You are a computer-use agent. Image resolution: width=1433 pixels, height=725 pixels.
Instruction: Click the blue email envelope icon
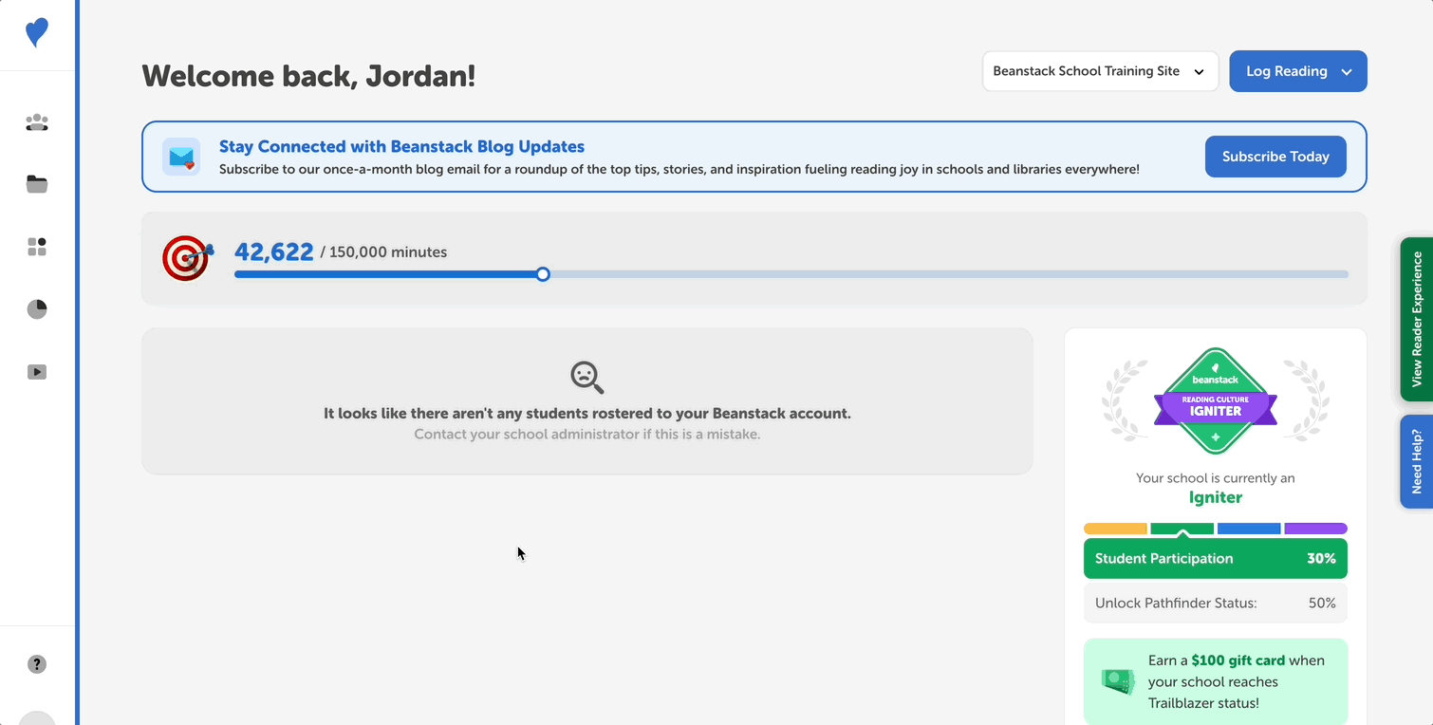coord(180,157)
